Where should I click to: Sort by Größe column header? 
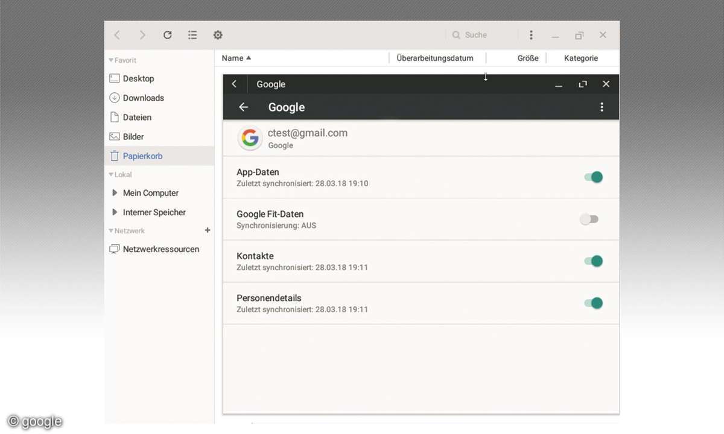[x=528, y=58]
